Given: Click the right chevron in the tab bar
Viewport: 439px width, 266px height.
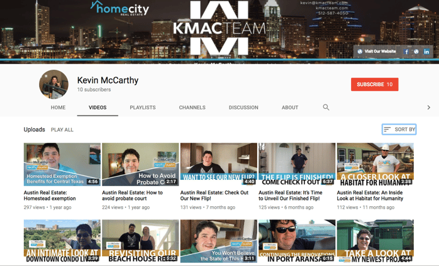Looking at the screenshot, I should tap(429, 108).
